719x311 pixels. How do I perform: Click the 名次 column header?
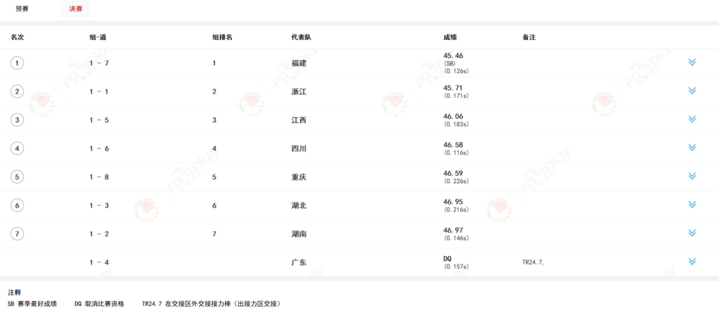click(x=17, y=37)
